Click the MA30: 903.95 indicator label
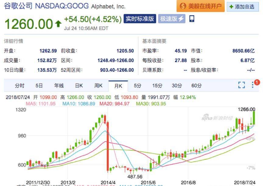The height and width of the screenshot is (186, 263). pyautogui.click(x=151, y=104)
